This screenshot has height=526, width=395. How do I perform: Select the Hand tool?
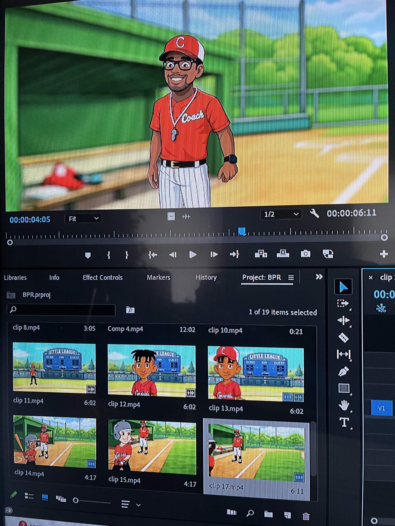(x=343, y=405)
